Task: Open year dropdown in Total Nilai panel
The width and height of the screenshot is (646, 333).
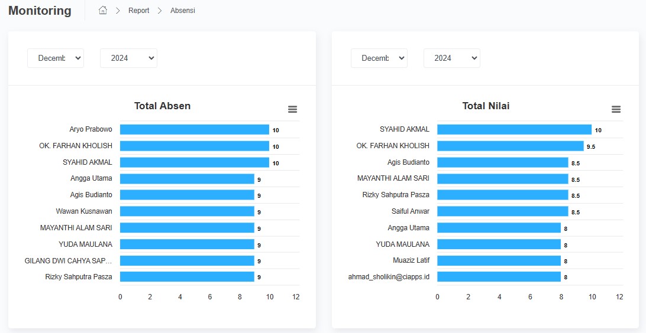Action: 452,58
